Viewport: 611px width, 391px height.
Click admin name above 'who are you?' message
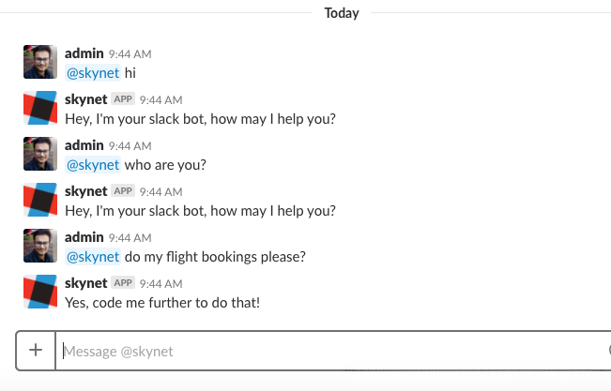pos(84,145)
